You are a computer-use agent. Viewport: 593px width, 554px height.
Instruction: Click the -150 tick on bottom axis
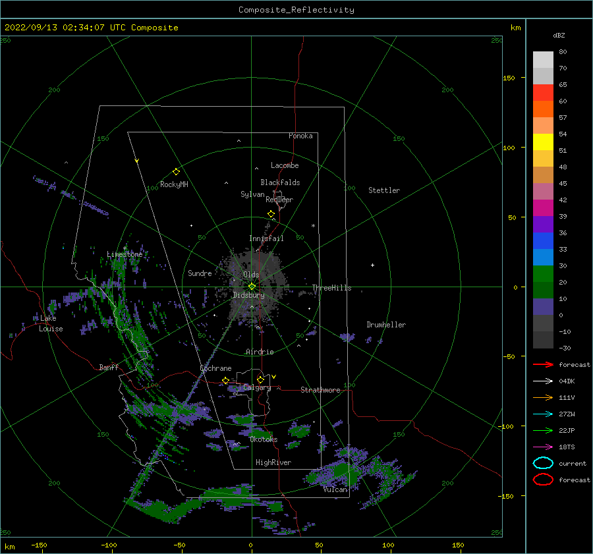tap(39, 545)
